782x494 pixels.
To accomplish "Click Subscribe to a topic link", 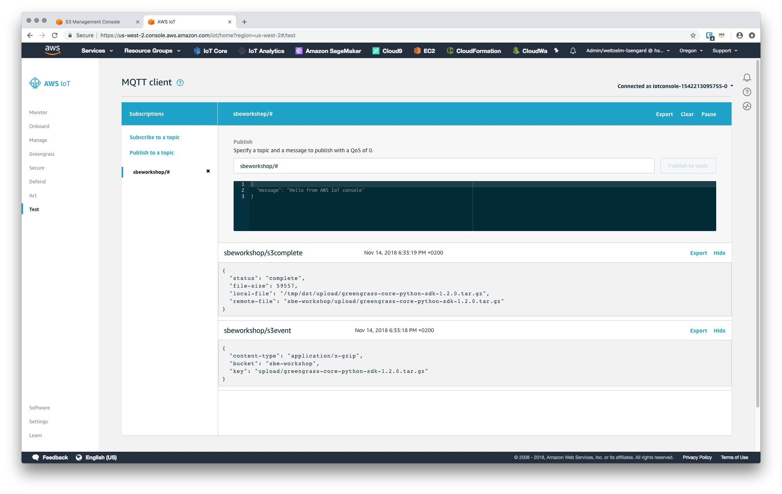I will coord(154,137).
